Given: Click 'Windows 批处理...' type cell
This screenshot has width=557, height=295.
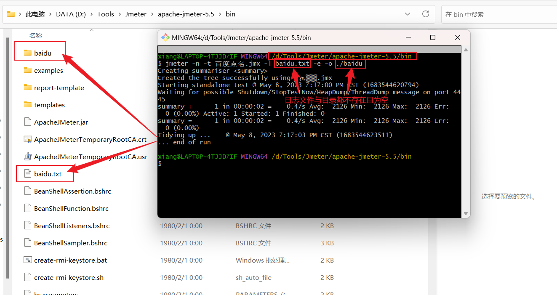Looking at the screenshot, I should [x=262, y=260].
